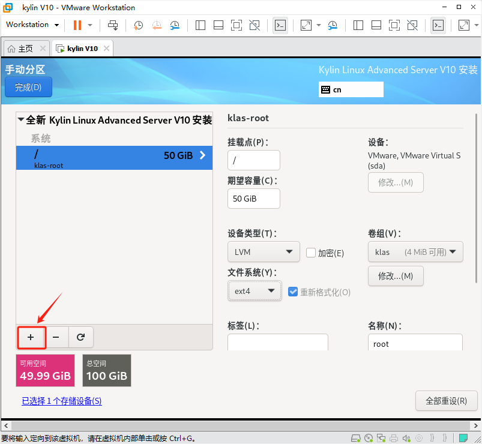Image resolution: width=482 pixels, height=444 pixels.
Task: Toggle the 加密(E) encryption checkbox
Action: [x=311, y=253]
